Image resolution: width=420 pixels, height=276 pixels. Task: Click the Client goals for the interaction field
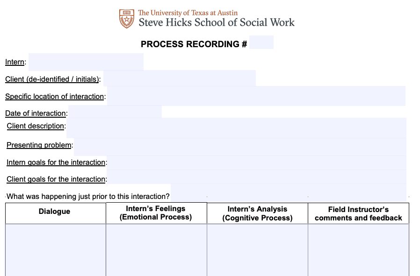pyautogui.click(x=257, y=177)
